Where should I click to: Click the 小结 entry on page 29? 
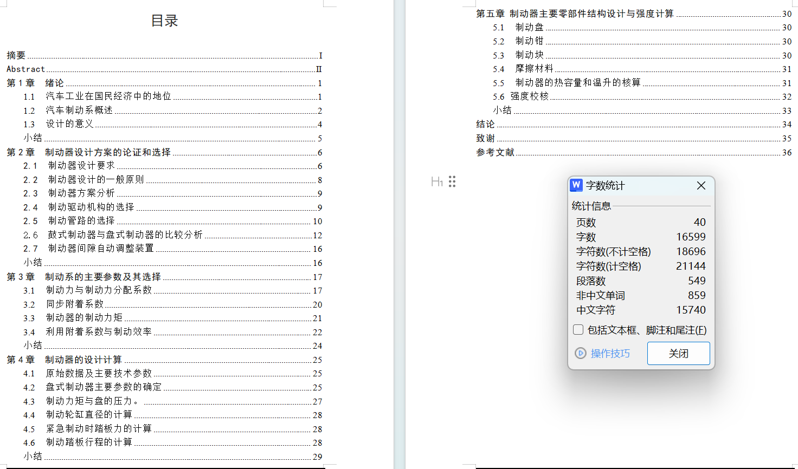tap(173, 457)
